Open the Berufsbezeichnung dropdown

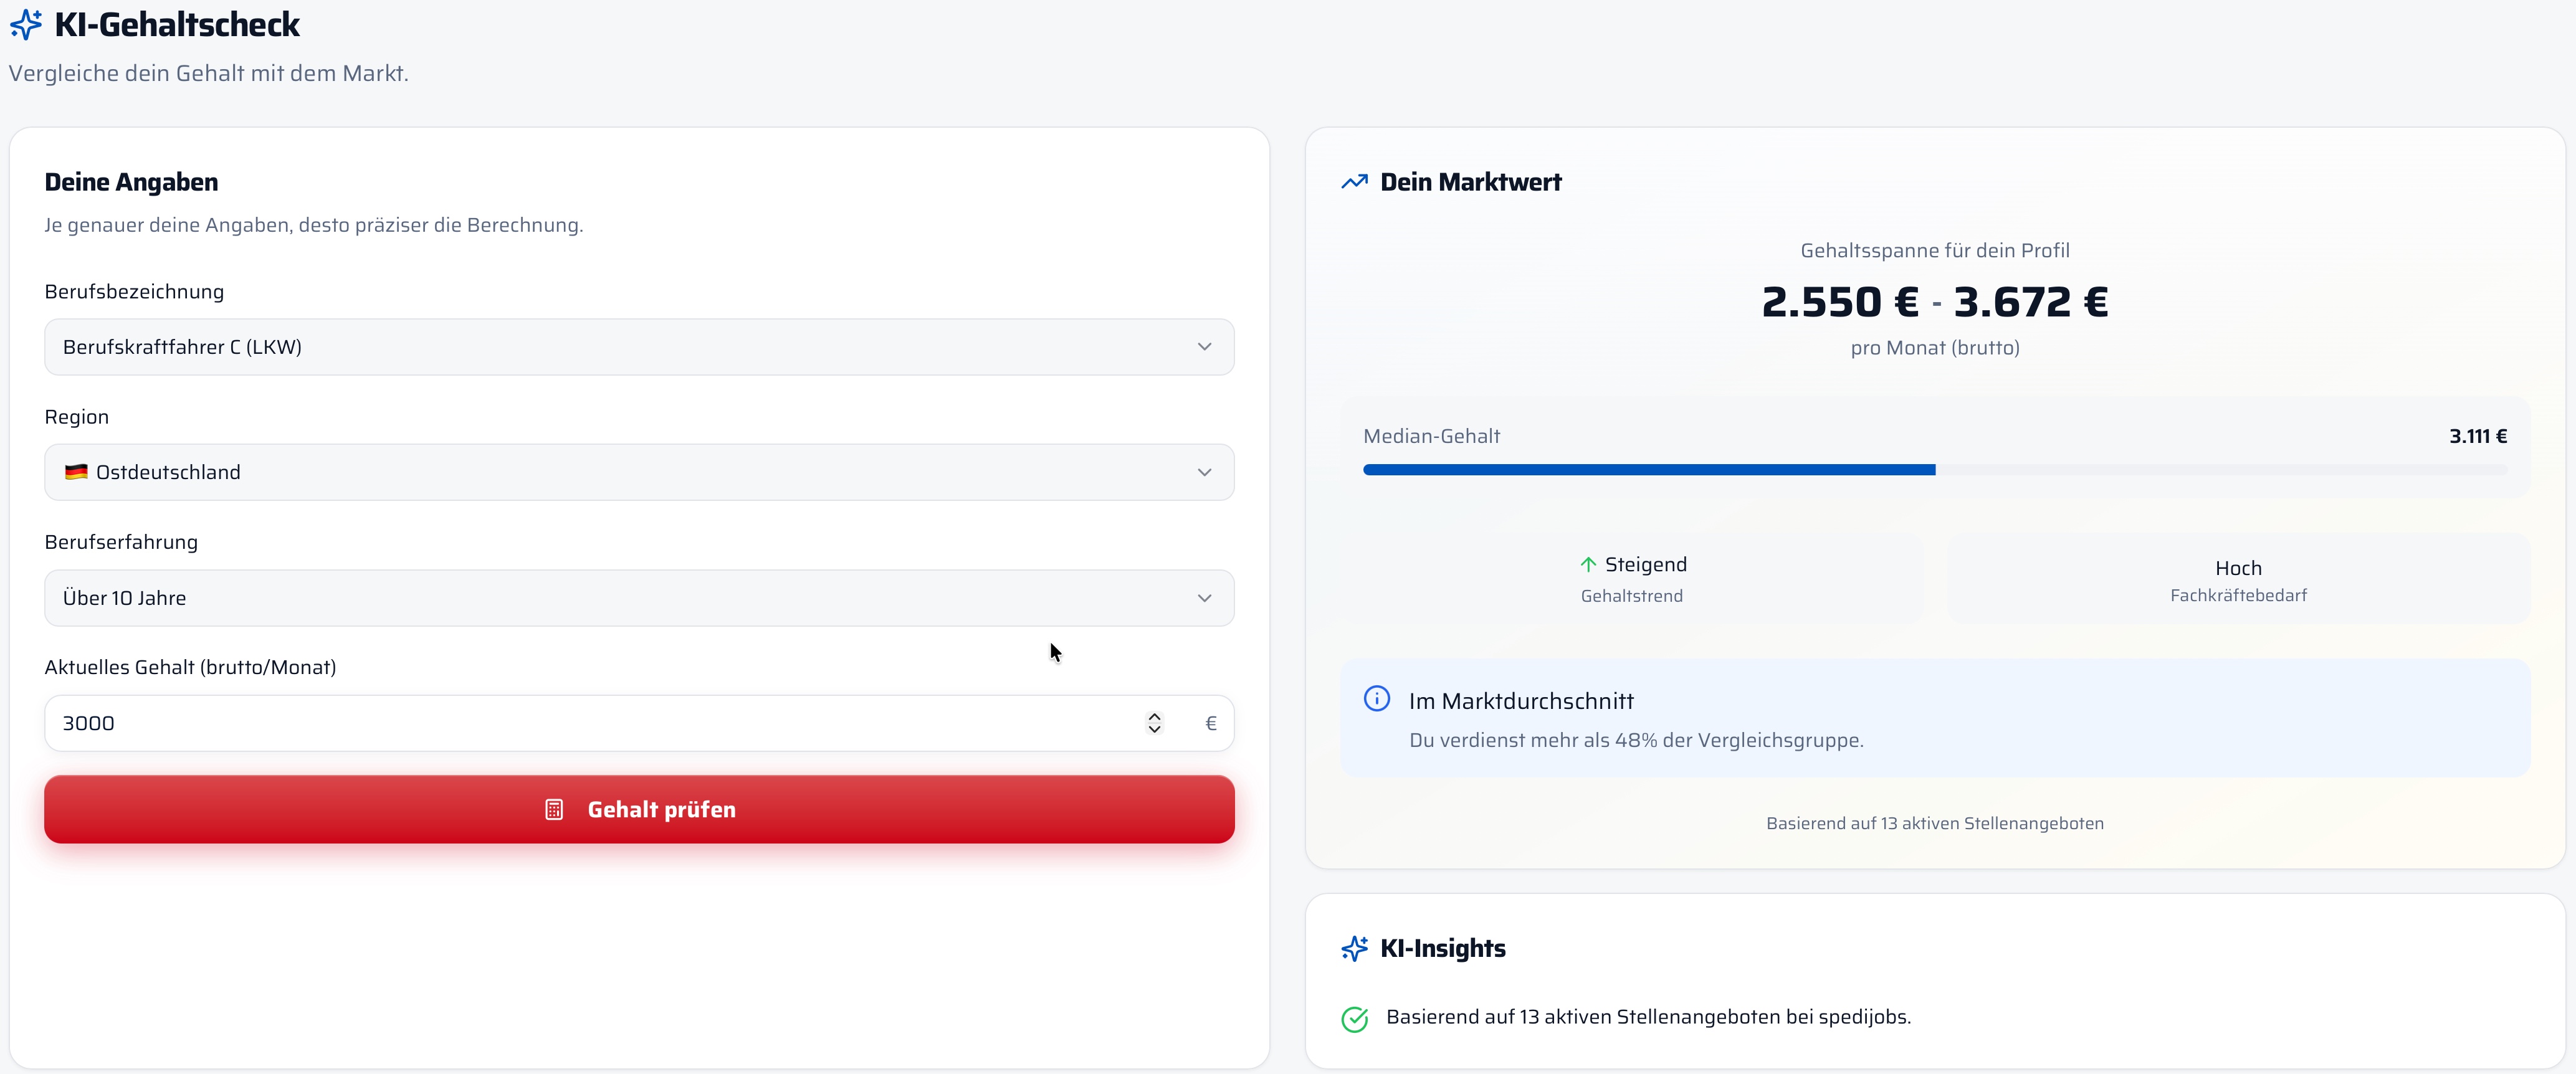[639, 347]
